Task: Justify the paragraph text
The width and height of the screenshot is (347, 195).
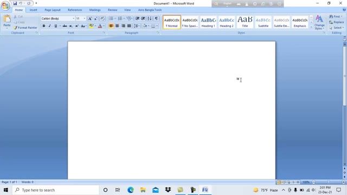Action: tap(129, 26)
